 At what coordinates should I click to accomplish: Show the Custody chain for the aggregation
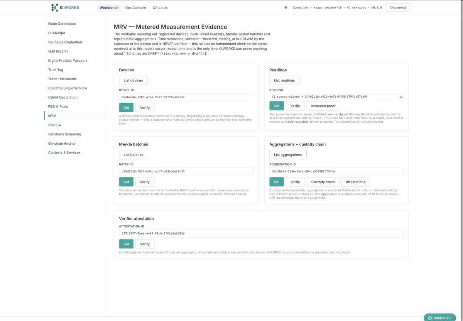point(323,182)
